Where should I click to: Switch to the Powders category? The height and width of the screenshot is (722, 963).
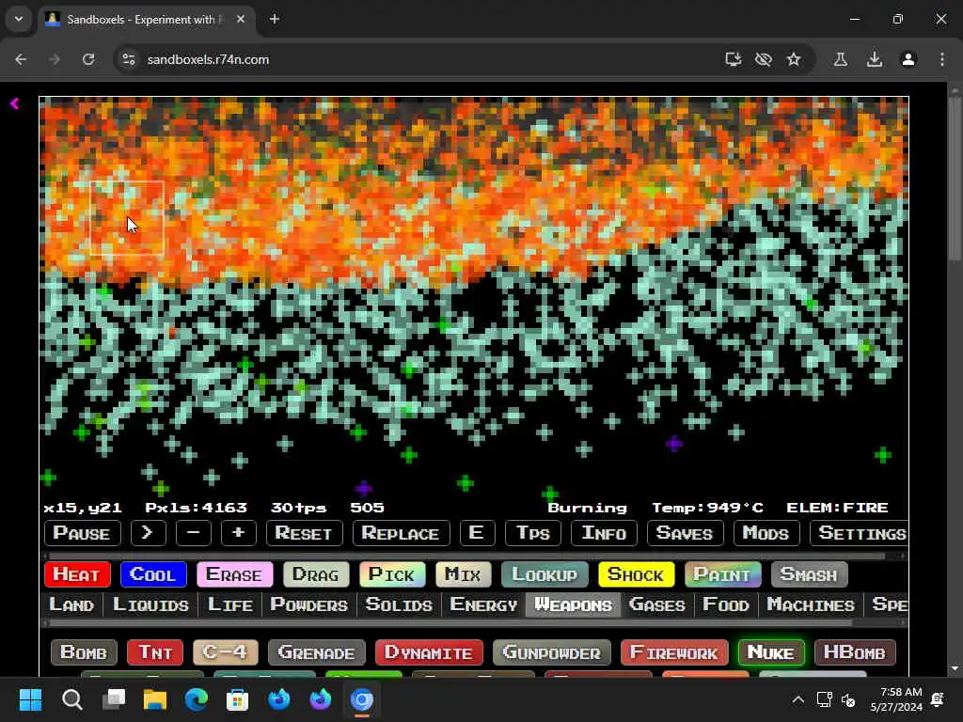(x=309, y=604)
